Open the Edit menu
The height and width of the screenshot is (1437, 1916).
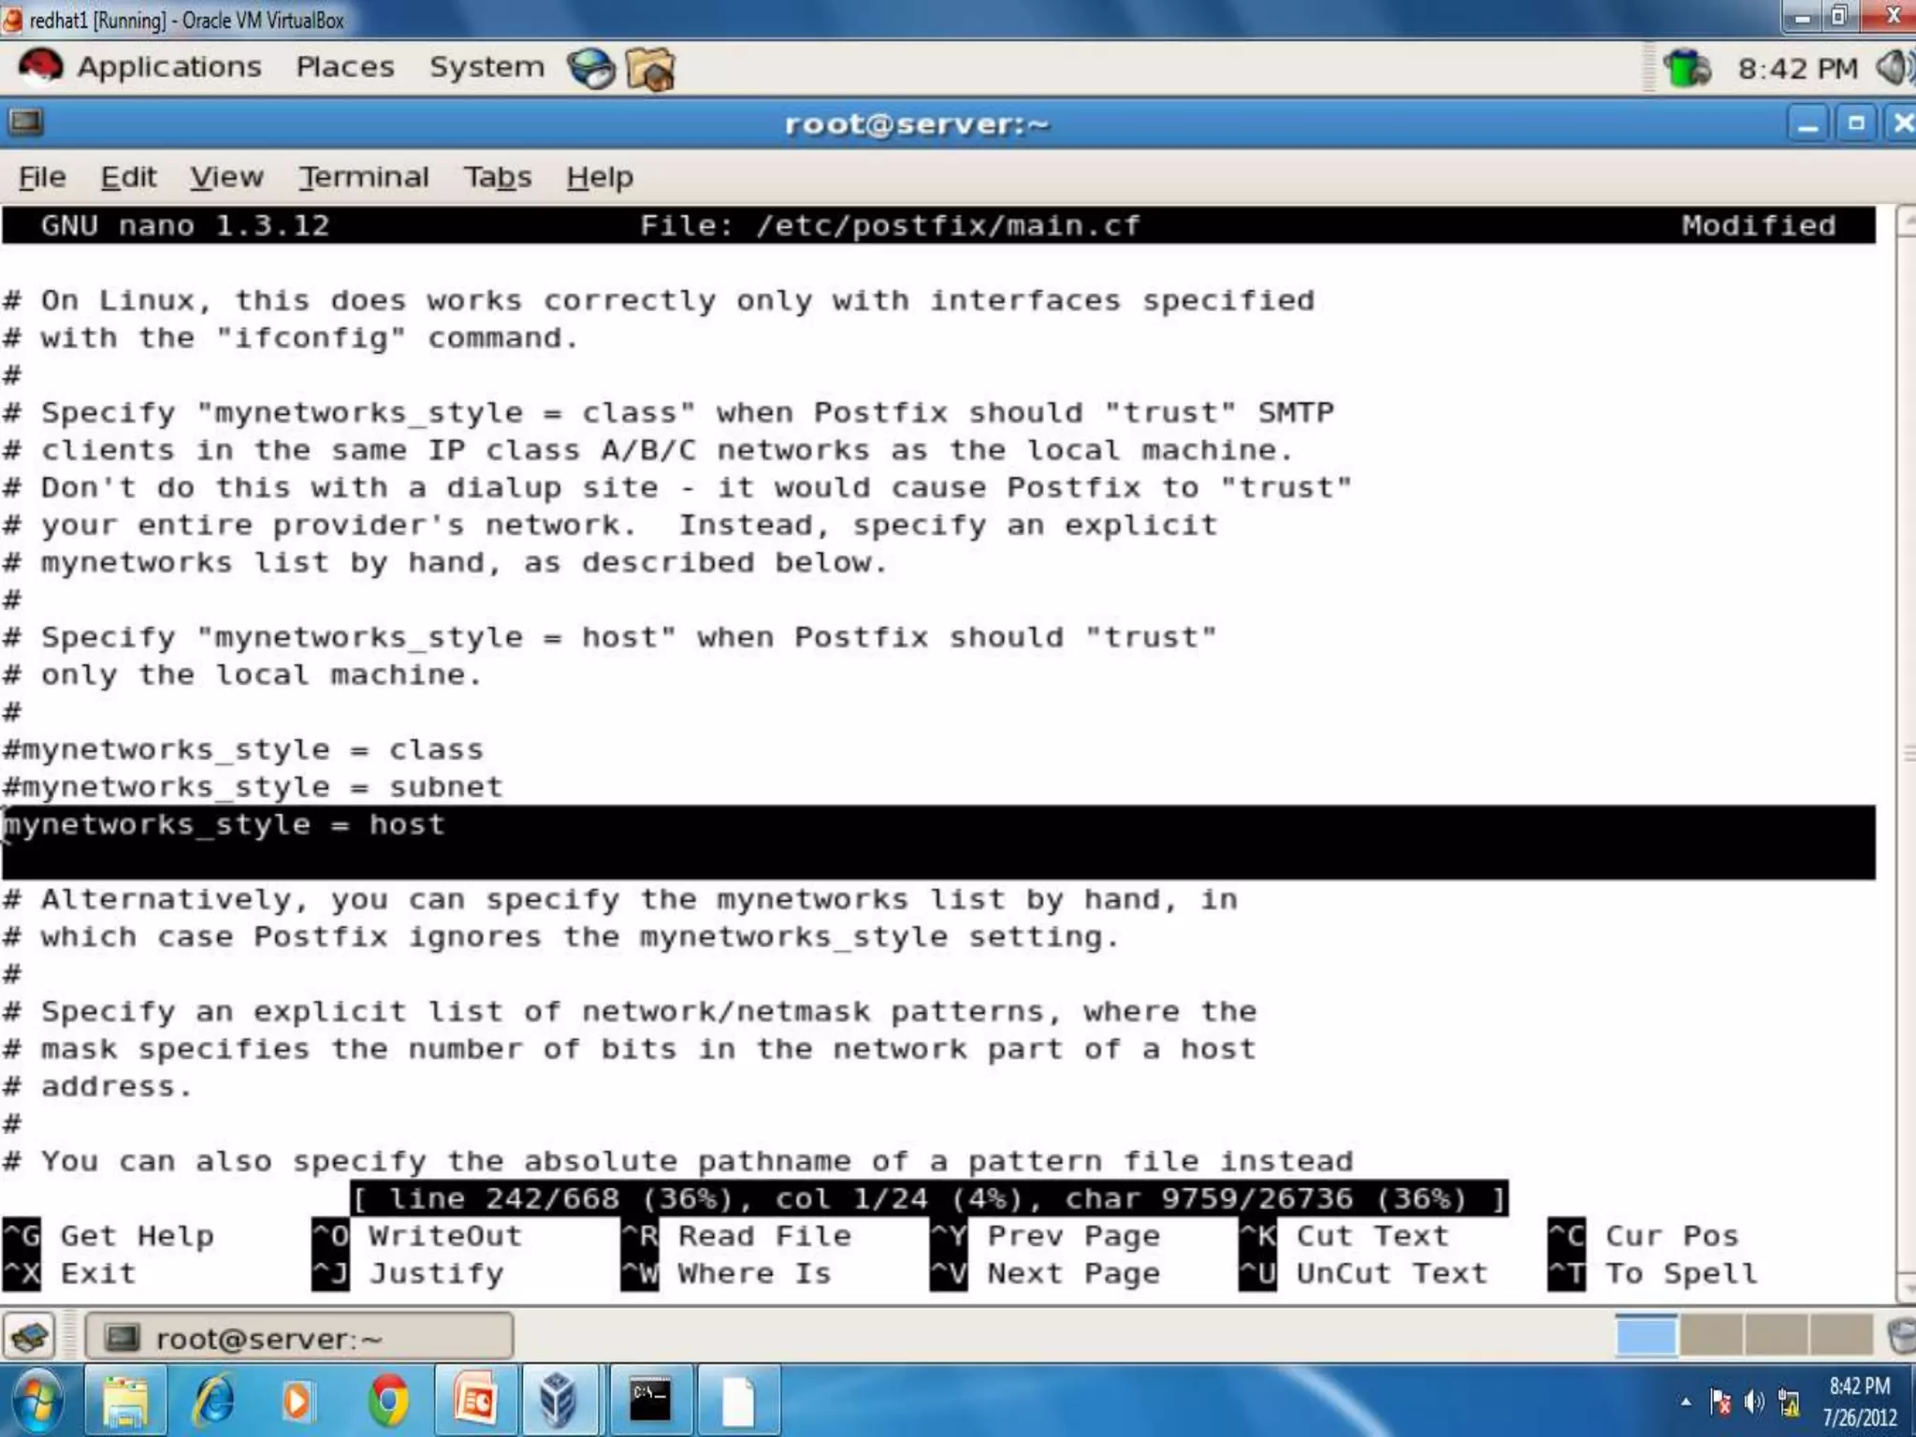(x=128, y=177)
